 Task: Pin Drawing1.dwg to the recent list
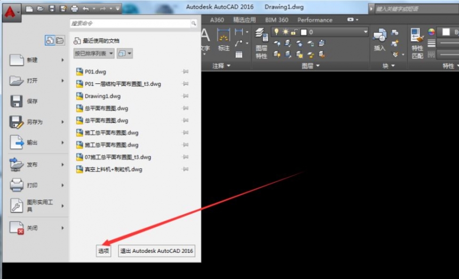(x=185, y=96)
